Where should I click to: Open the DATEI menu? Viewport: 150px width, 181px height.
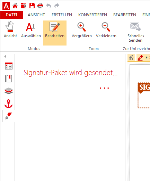click(11, 15)
